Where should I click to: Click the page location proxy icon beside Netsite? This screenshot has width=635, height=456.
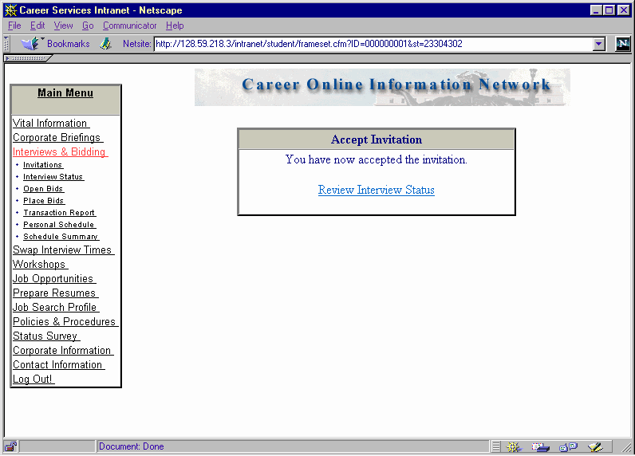105,44
